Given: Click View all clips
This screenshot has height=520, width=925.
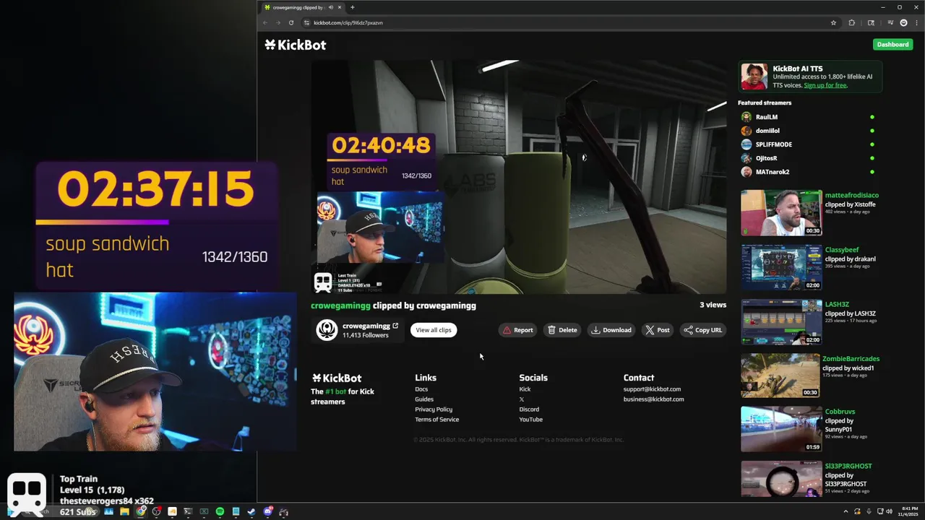Looking at the screenshot, I should pos(434,330).
